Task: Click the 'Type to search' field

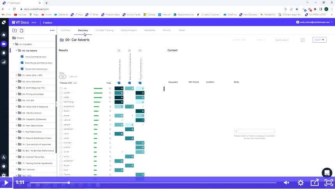Action: coord(286,40)
